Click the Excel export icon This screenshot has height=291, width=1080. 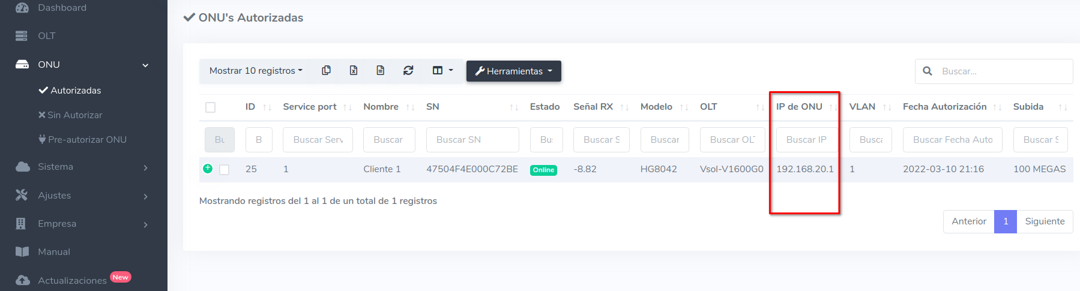coord(354,71)
